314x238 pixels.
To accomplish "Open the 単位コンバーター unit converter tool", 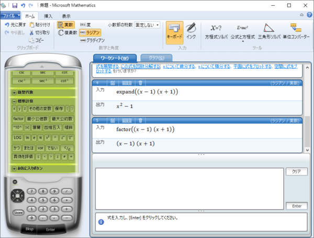I will [296, 31].
